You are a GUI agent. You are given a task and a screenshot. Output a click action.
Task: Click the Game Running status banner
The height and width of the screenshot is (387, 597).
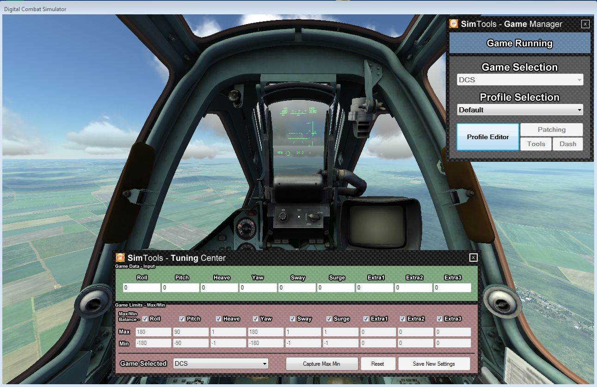pyautogui.click(x=520, y=43)
